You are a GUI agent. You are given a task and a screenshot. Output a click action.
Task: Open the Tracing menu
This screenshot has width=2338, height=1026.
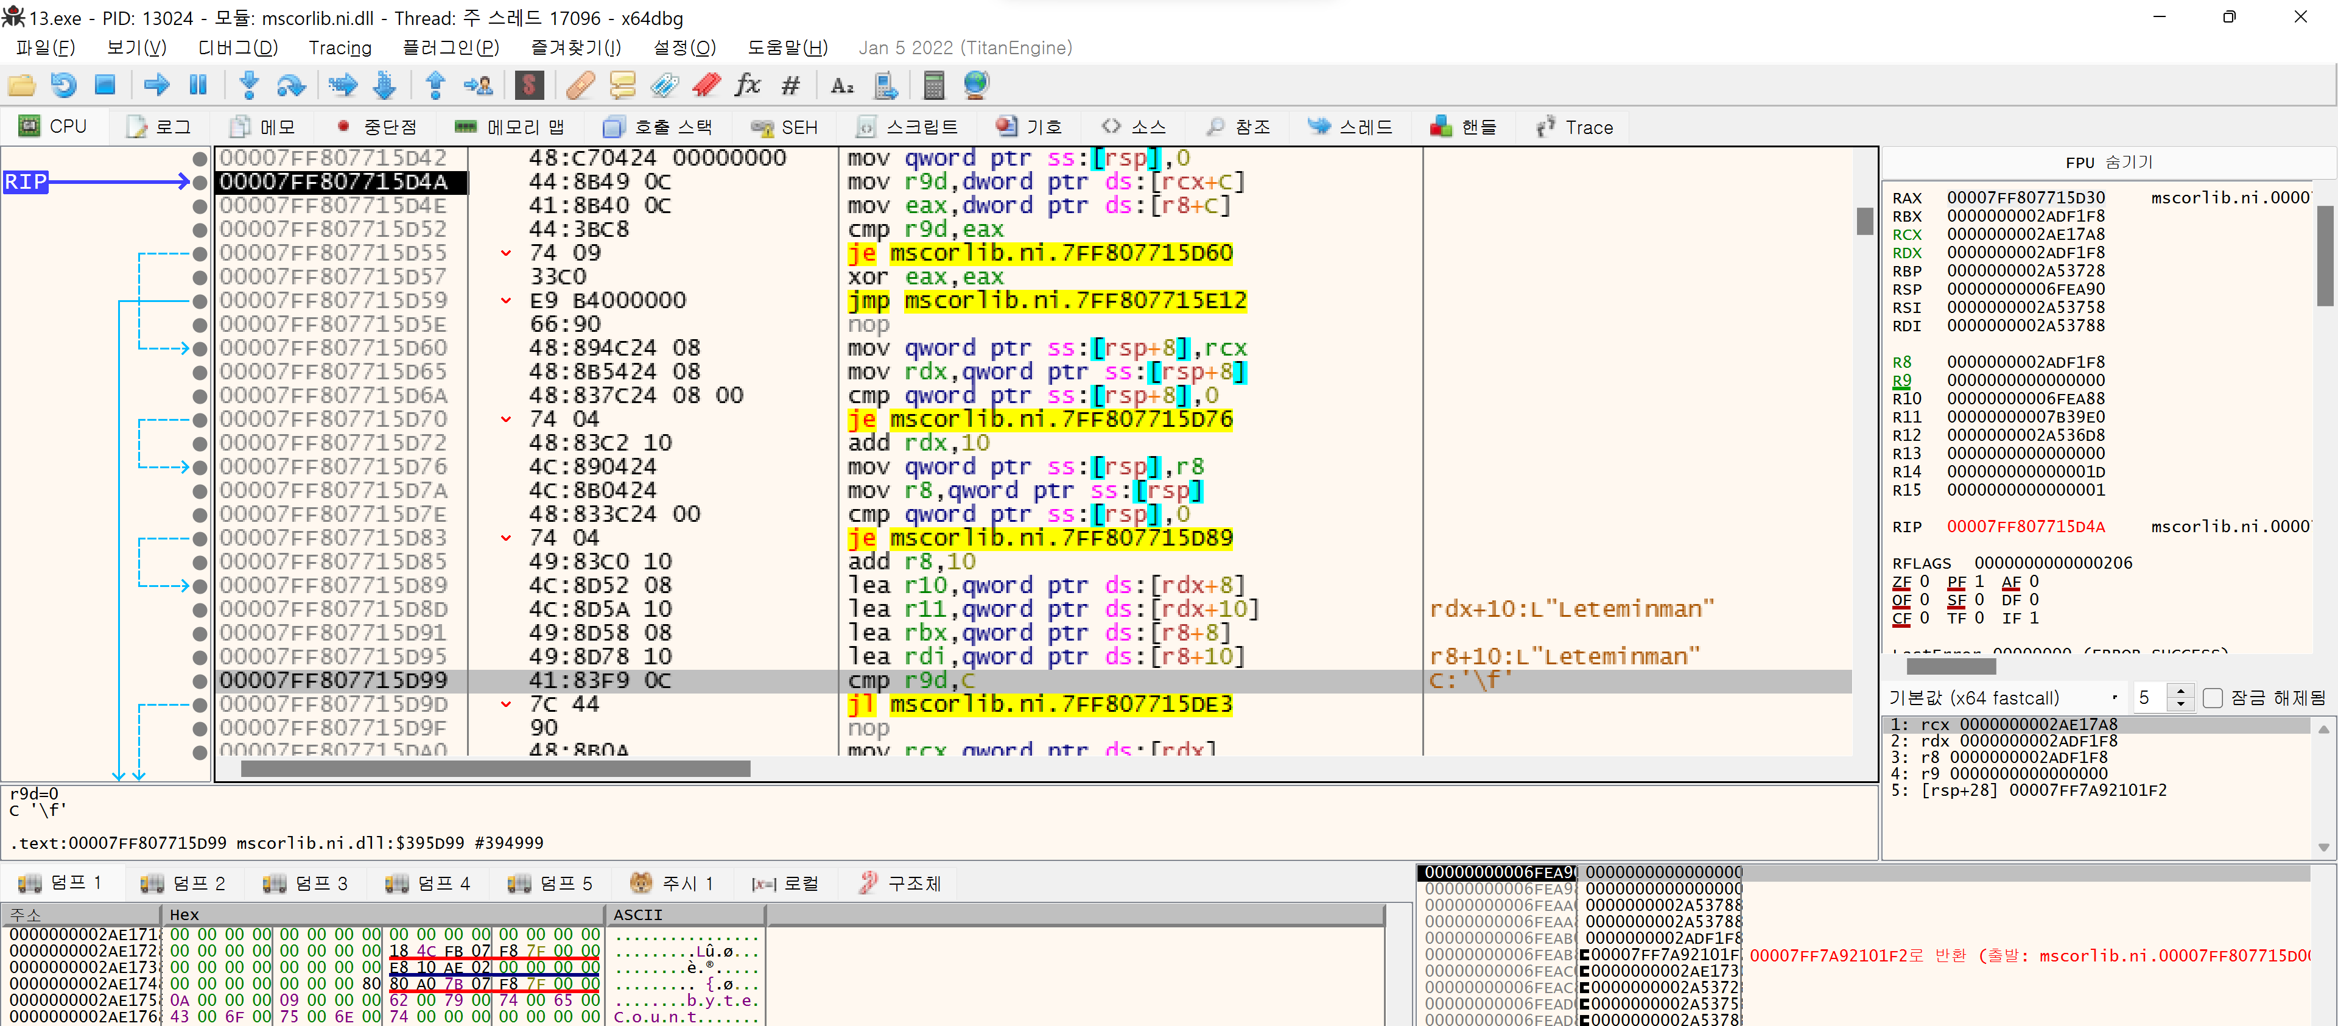[340, 48]
